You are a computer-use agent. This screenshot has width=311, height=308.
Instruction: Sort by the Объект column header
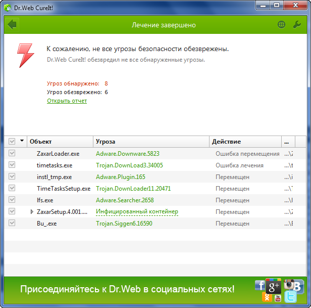(60, 142)
